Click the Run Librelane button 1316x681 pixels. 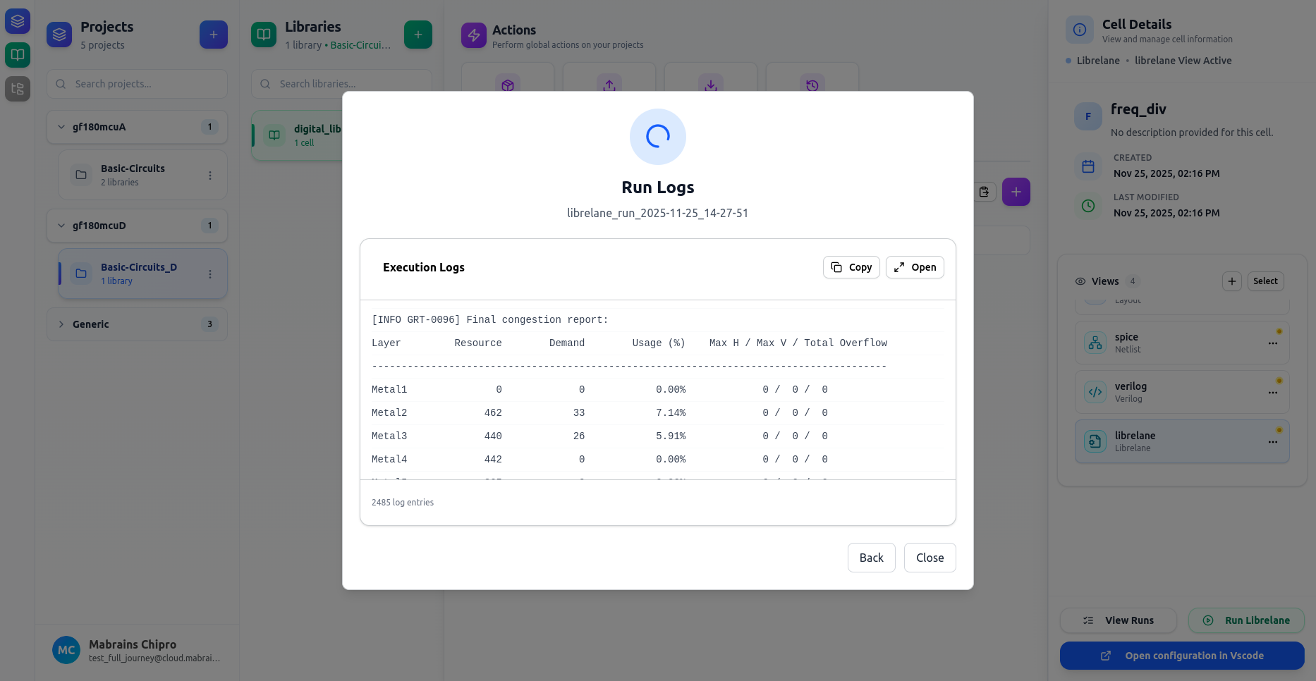(1246, 620)
